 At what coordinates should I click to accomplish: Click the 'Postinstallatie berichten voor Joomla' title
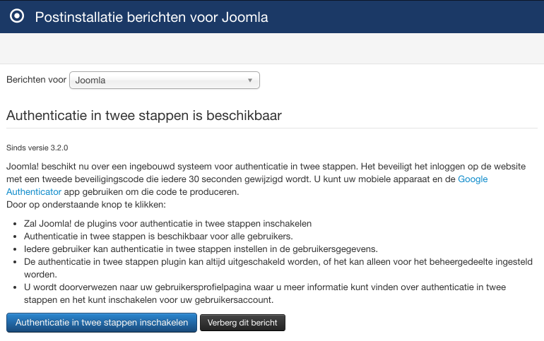tap(151, 17)
